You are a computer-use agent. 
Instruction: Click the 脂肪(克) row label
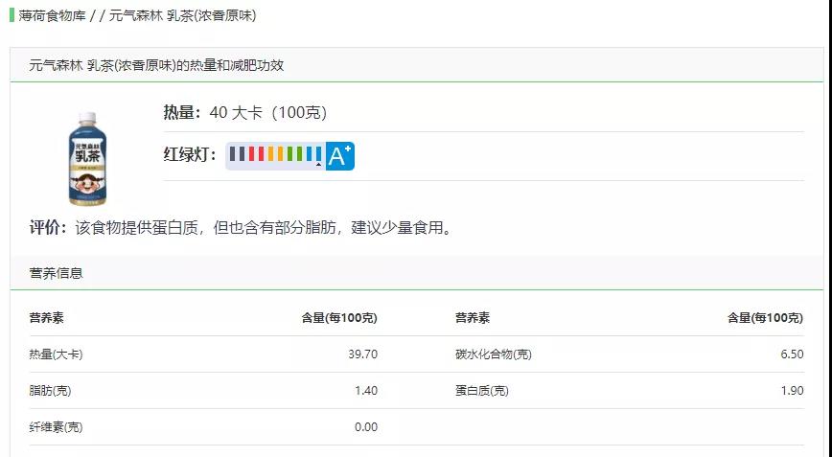[50, 391]
